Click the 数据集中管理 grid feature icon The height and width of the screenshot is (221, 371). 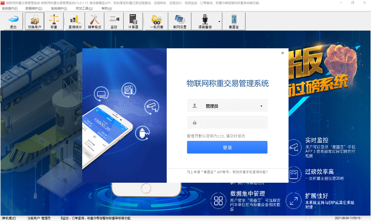coord(218,201)
